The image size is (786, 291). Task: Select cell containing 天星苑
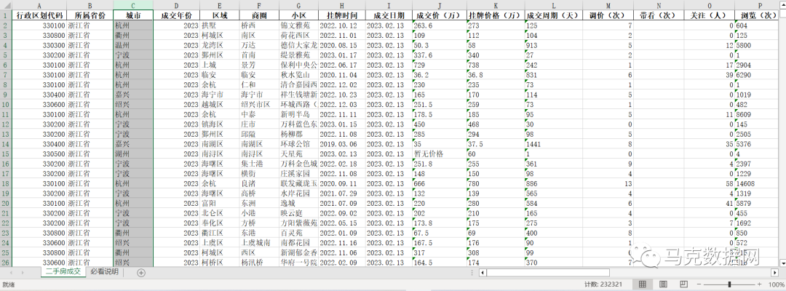(x=299, y=154)
